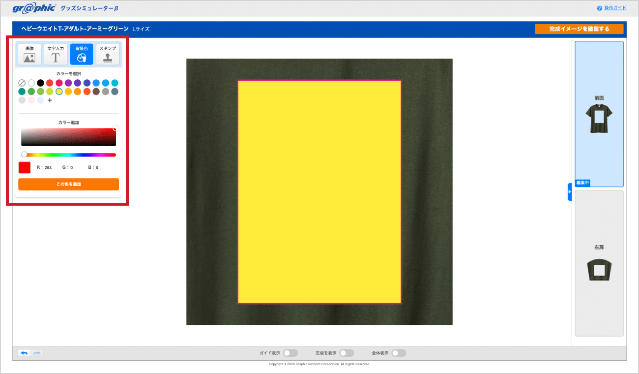Select the pink color swatch

click(x=59, y=83)
